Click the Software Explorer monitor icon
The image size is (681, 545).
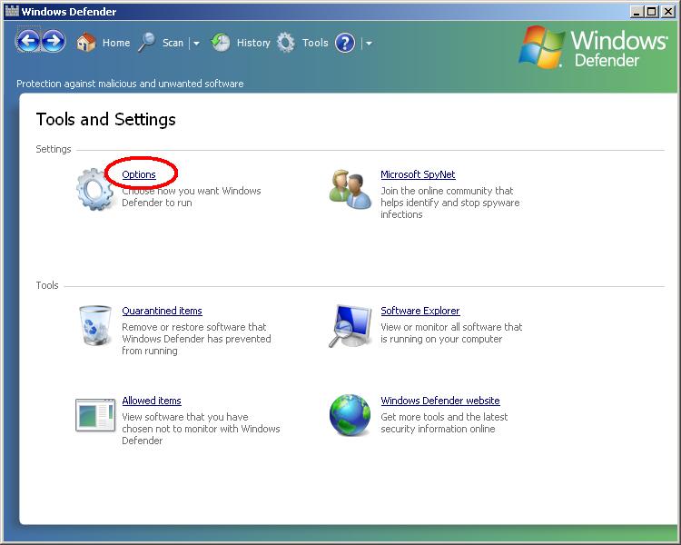(x=350, y=325)
